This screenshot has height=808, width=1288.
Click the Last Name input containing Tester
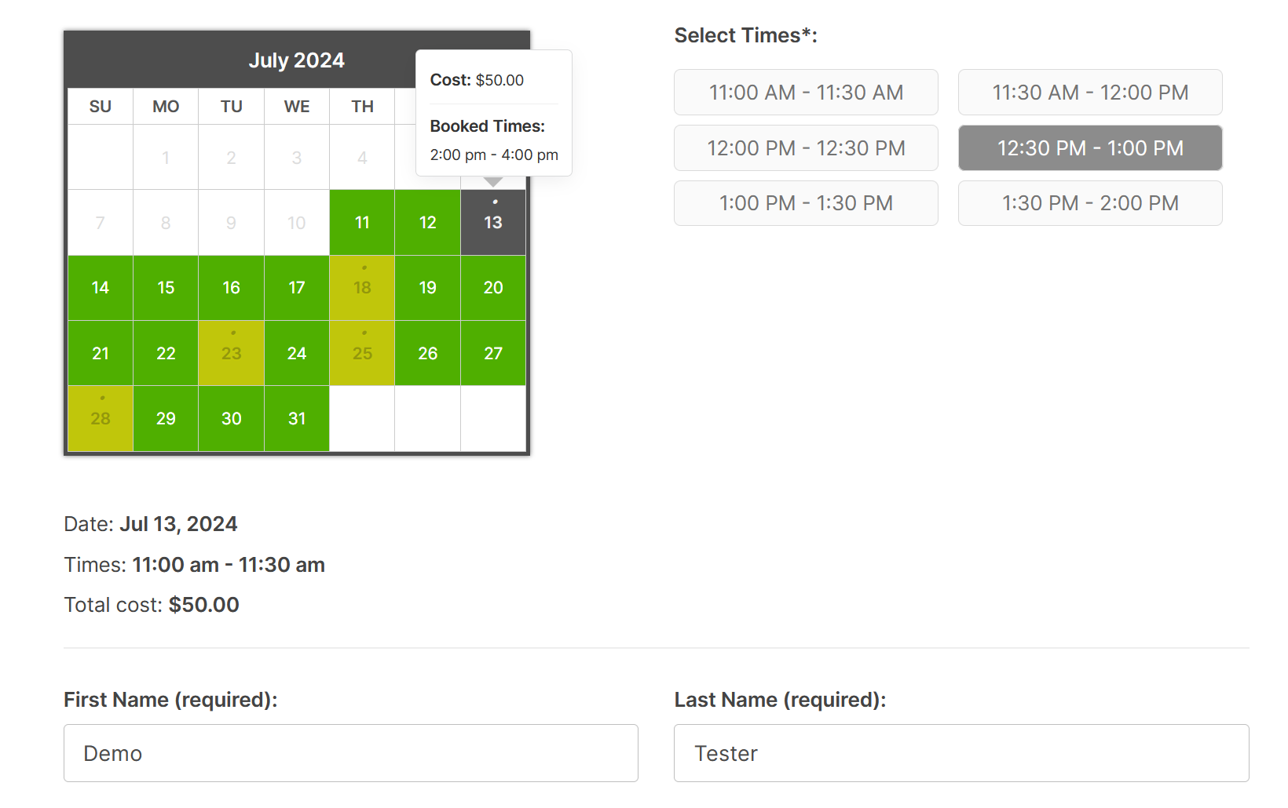(961, 753)
